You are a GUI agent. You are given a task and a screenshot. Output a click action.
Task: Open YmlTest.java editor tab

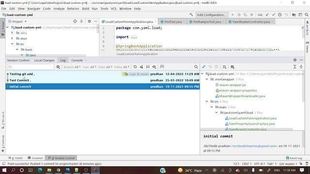pyautogui.click(x=173, y=22)
